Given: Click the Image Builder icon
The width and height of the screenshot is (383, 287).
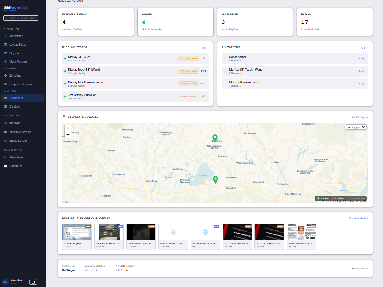Looking at the screenshot, I should click(5, 141).
